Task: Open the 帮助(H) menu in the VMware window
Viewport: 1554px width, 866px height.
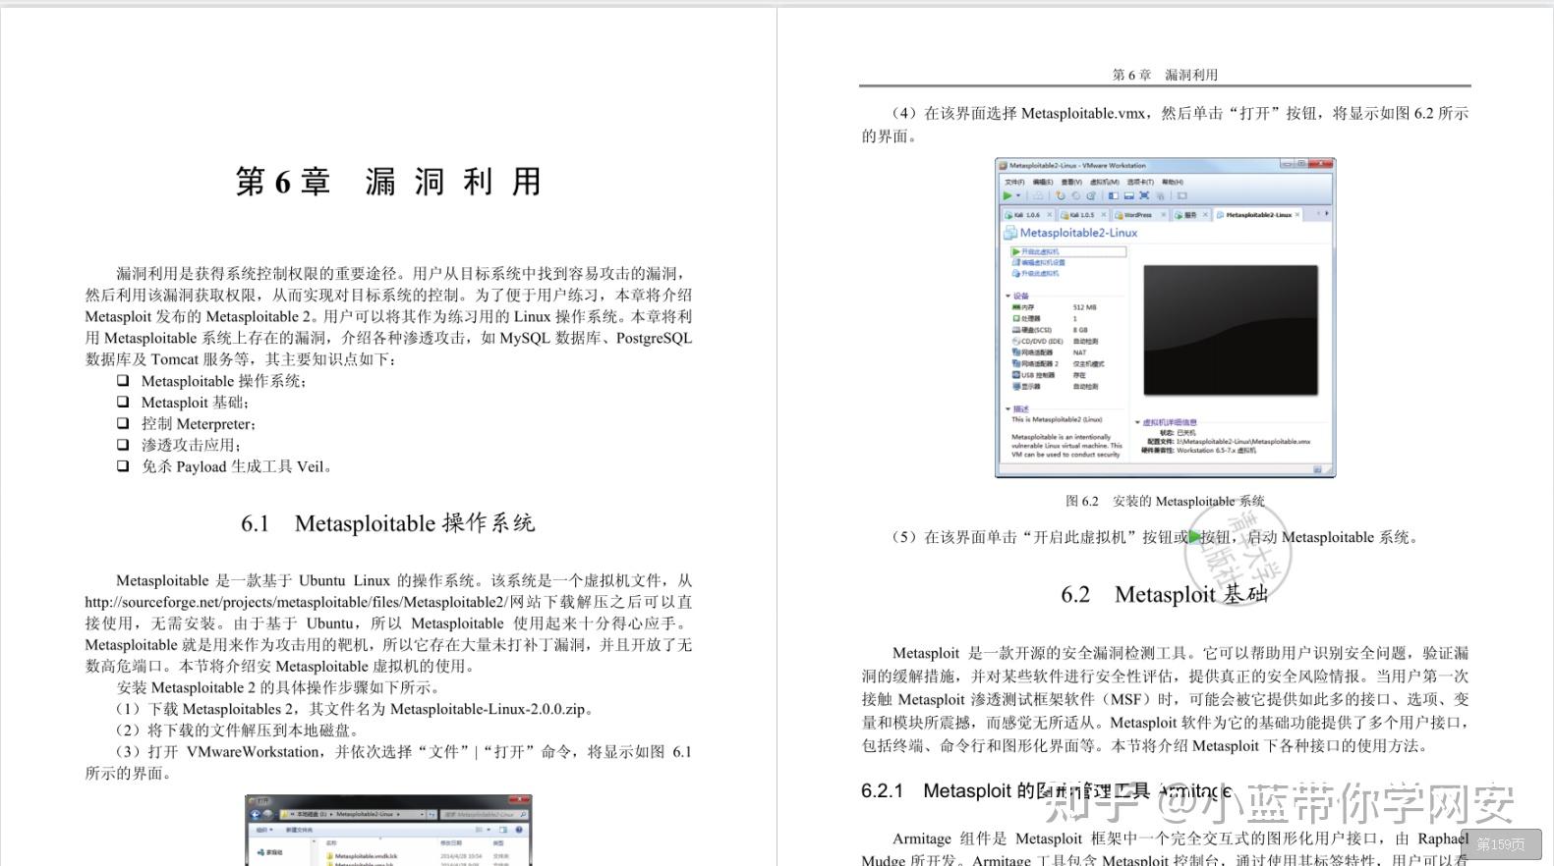Action: pyautogui.click(x=1173, y=182)
